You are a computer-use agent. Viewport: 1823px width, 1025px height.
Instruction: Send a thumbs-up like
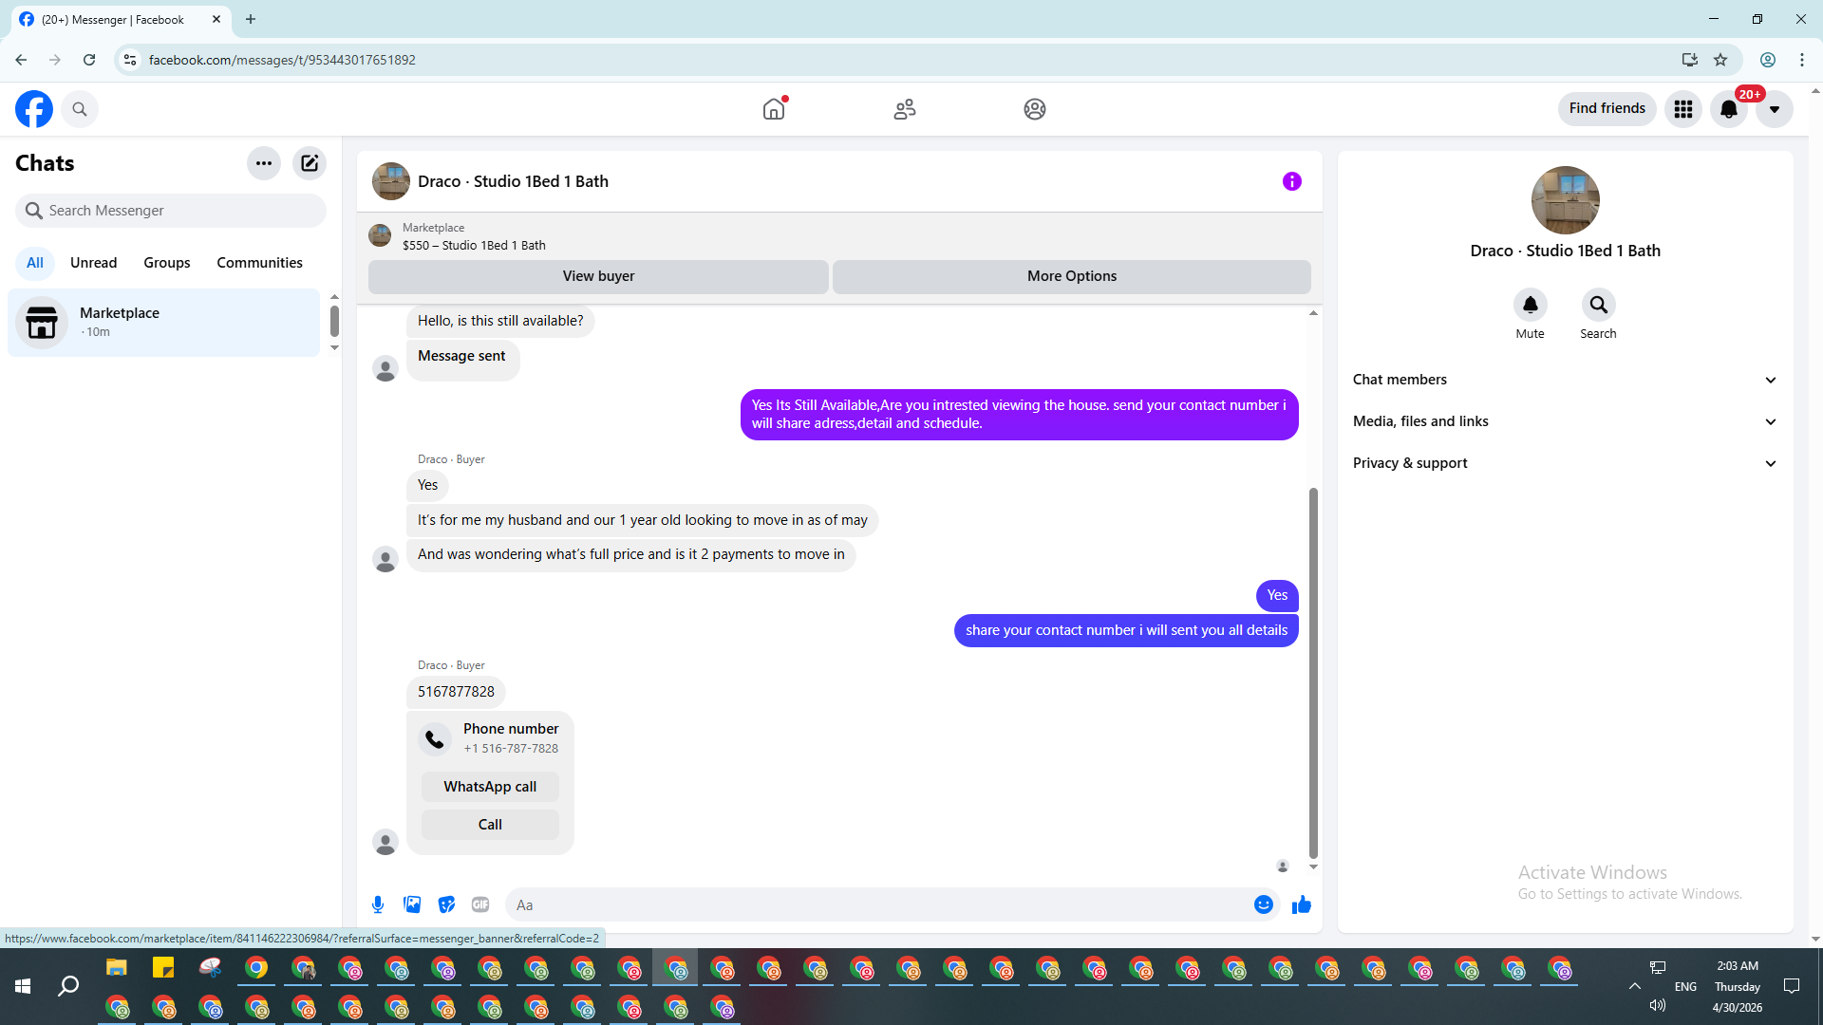(1301, 904)
